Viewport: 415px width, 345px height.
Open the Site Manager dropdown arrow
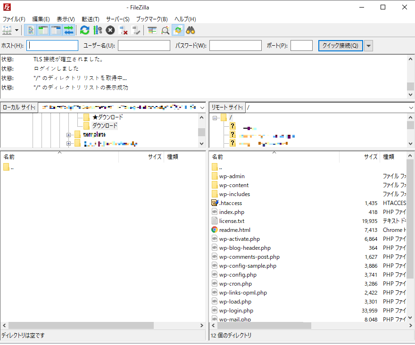coord(17,30)
